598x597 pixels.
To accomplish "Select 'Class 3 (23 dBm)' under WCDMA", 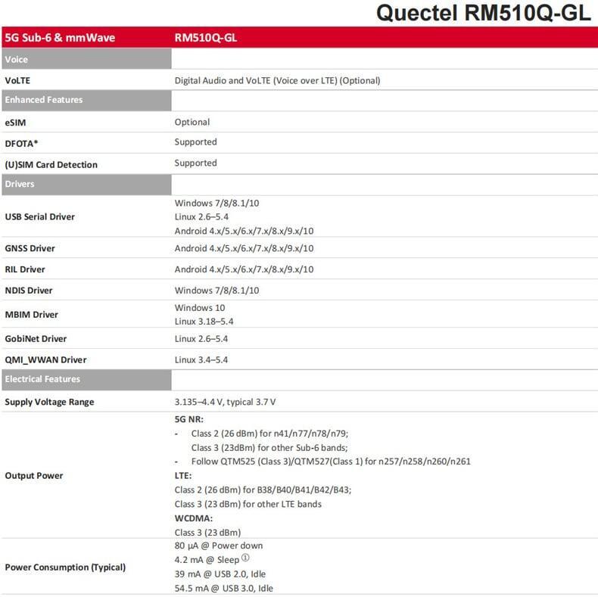I will coord(207,533).
